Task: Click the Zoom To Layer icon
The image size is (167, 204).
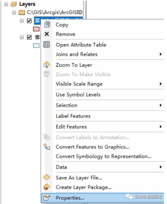Action: [47, 65]
